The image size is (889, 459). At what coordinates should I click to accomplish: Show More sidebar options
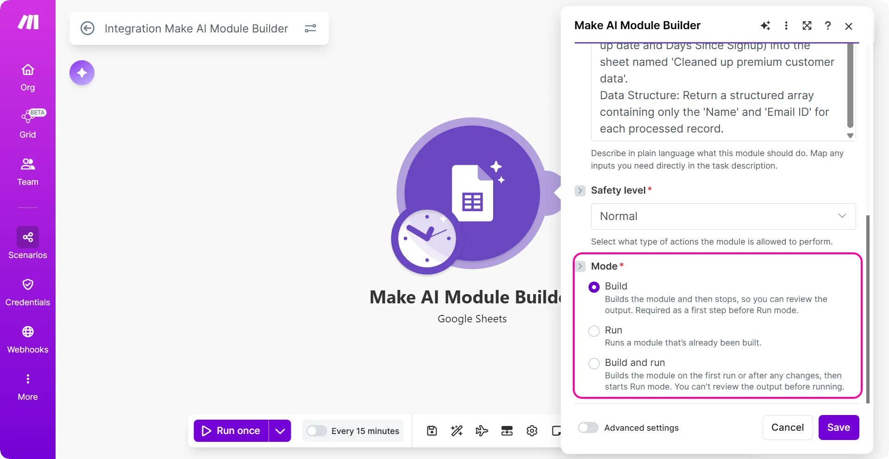pos(28,387)
